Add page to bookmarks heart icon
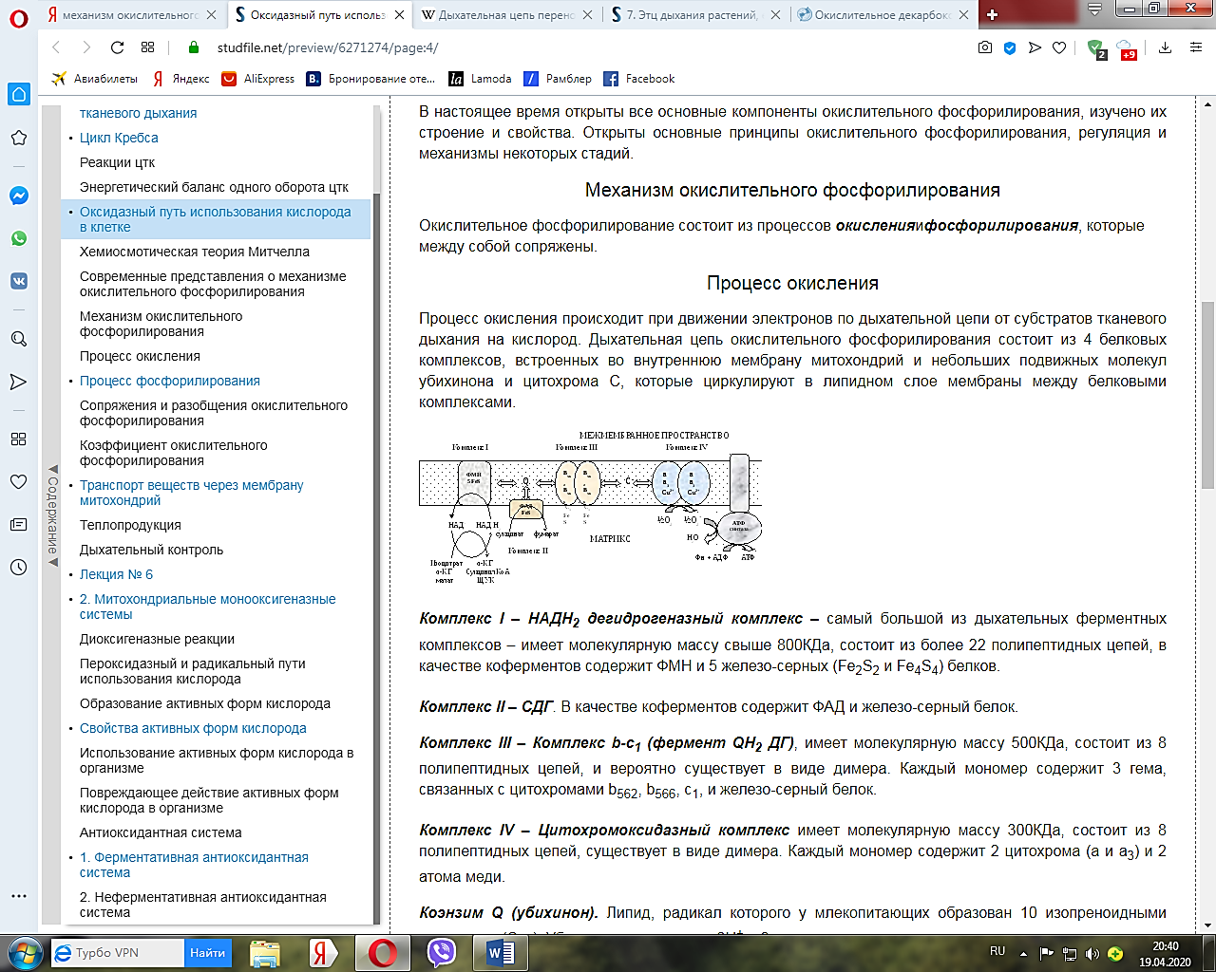Screen dimensions: 1216x972 pos(1059,47)
